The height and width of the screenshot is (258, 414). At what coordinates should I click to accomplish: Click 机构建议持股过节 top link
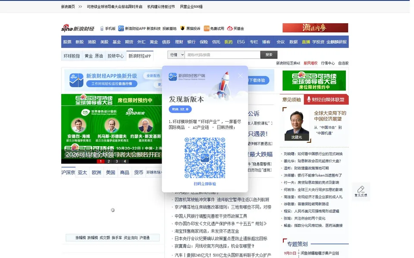[161, 6]
